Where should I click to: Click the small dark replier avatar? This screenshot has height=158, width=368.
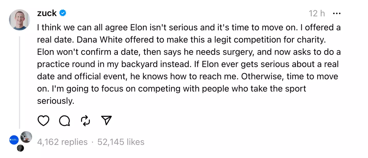20,148
